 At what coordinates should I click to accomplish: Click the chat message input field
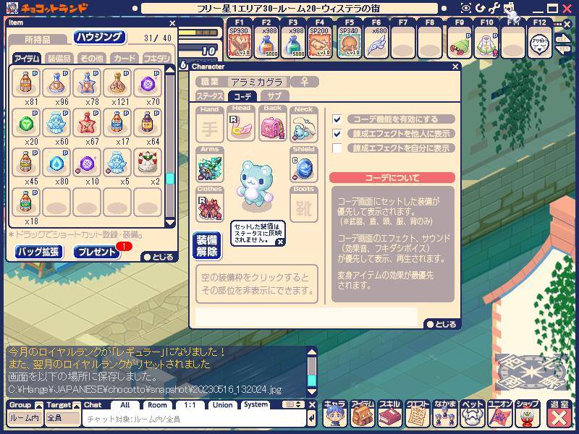click(x=195, y=420)
